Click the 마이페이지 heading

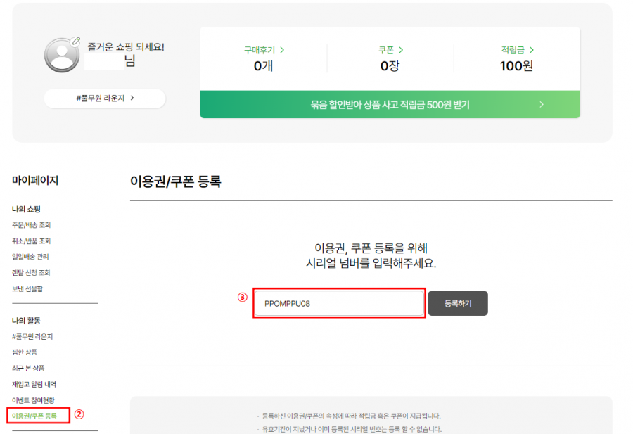coord(35,181)
